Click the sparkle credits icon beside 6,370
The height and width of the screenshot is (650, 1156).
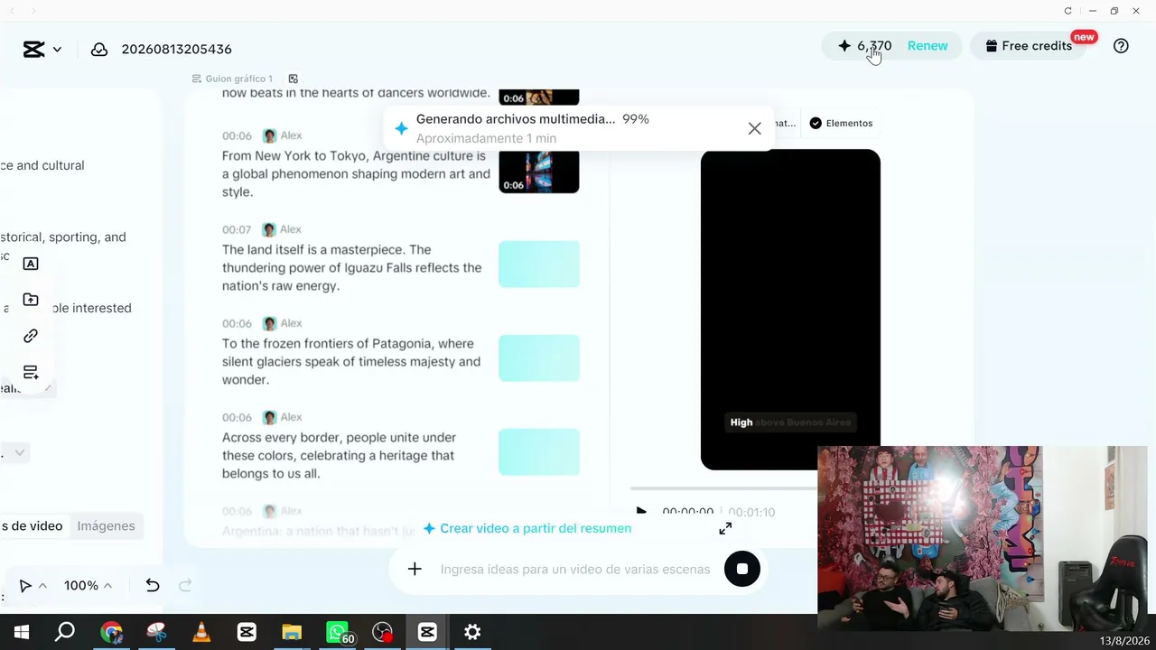pyautogui.click(x=844, y=46)
